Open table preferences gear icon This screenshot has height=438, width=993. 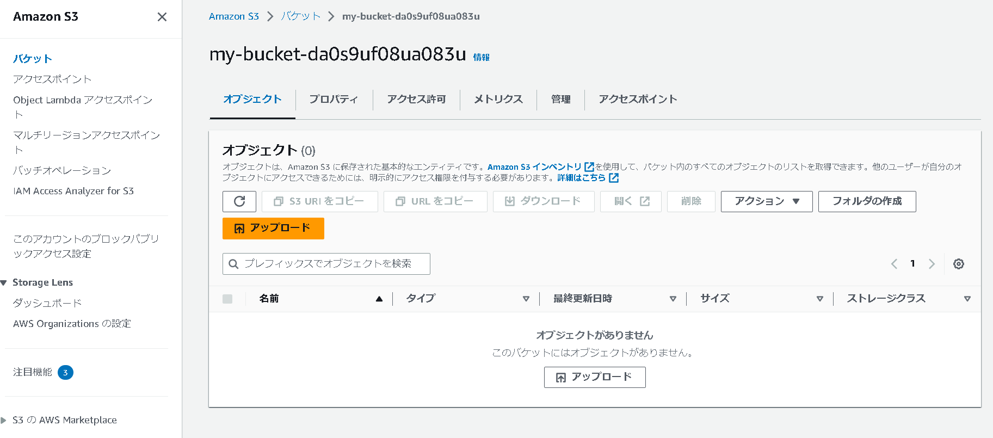coord(959,264)
